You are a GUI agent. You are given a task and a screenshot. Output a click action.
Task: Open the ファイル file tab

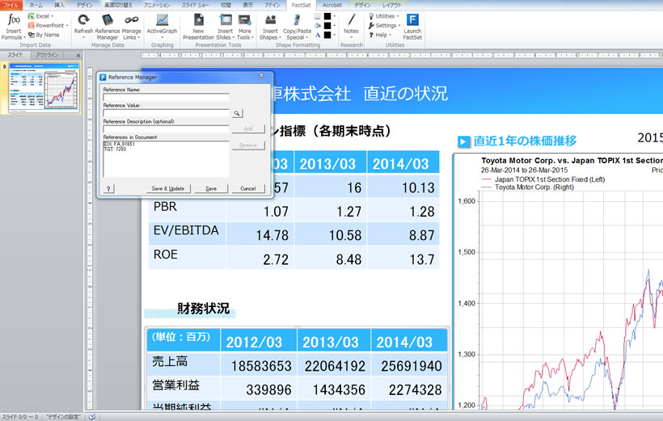pyautogui.click(x=11, y=5)
